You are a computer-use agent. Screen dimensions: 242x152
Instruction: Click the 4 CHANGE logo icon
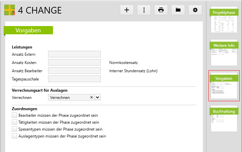pos(10,10)
